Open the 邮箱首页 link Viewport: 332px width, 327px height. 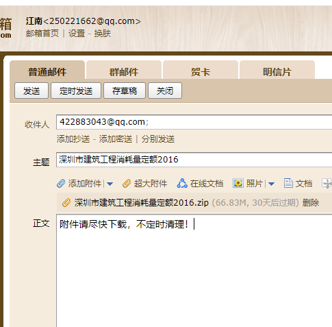click(x=42, y=34)
